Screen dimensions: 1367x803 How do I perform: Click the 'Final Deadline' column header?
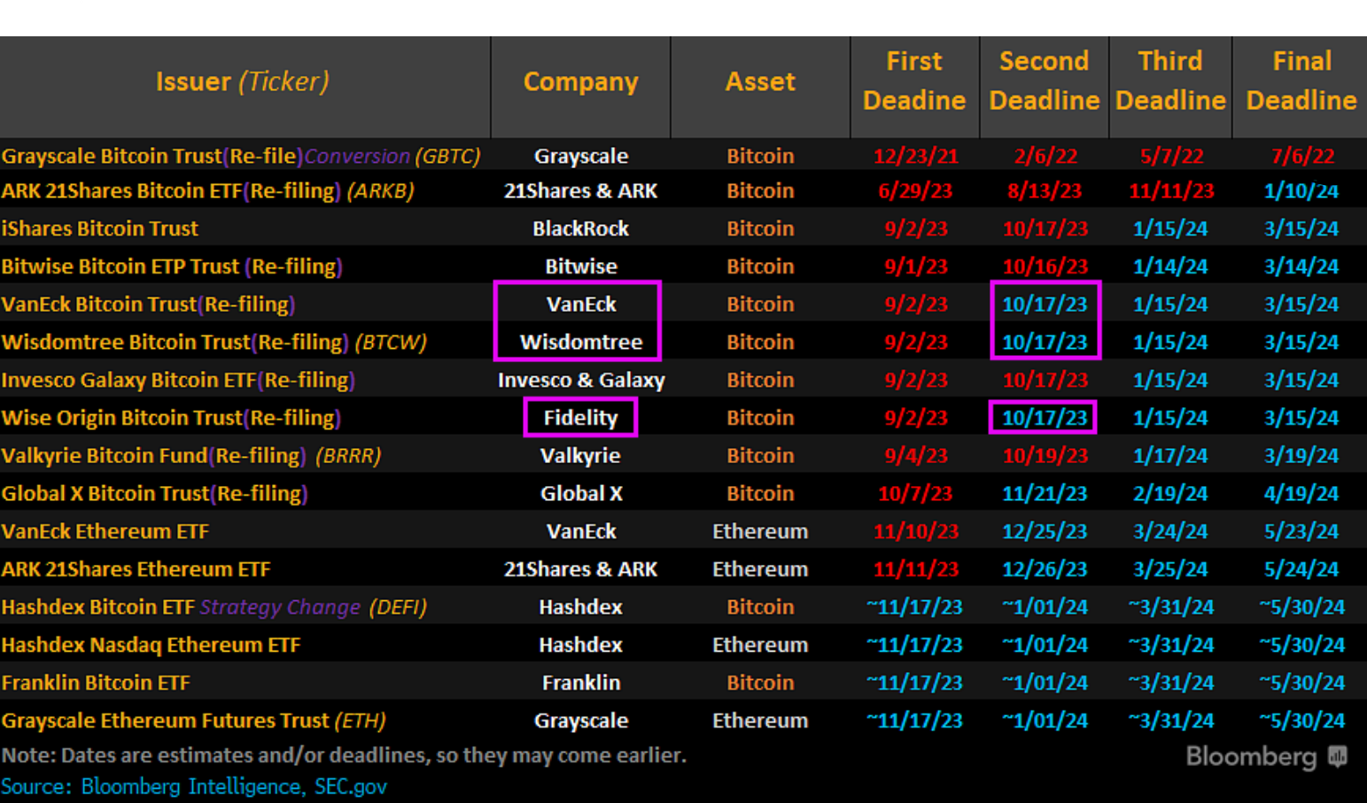tap(1301, 81)
